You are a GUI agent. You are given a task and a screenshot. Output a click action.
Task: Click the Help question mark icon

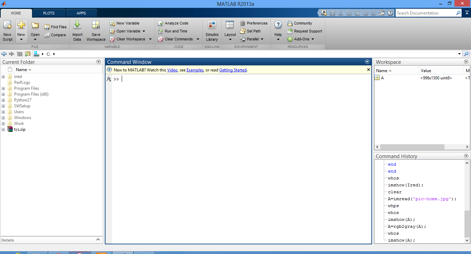click(x=278, y=25)
